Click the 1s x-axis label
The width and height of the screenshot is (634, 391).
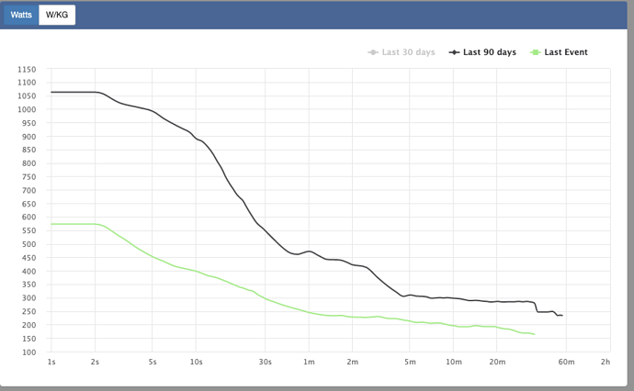[x=51, y=362]
